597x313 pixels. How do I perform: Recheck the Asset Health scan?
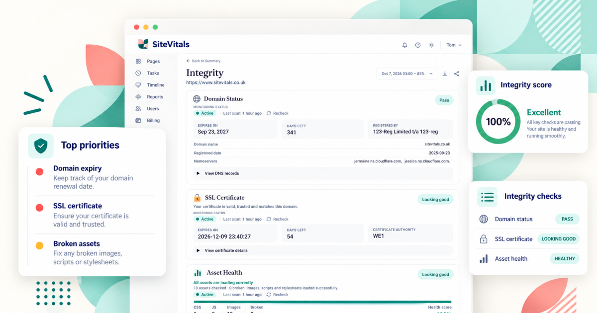[x=278, y=295]
